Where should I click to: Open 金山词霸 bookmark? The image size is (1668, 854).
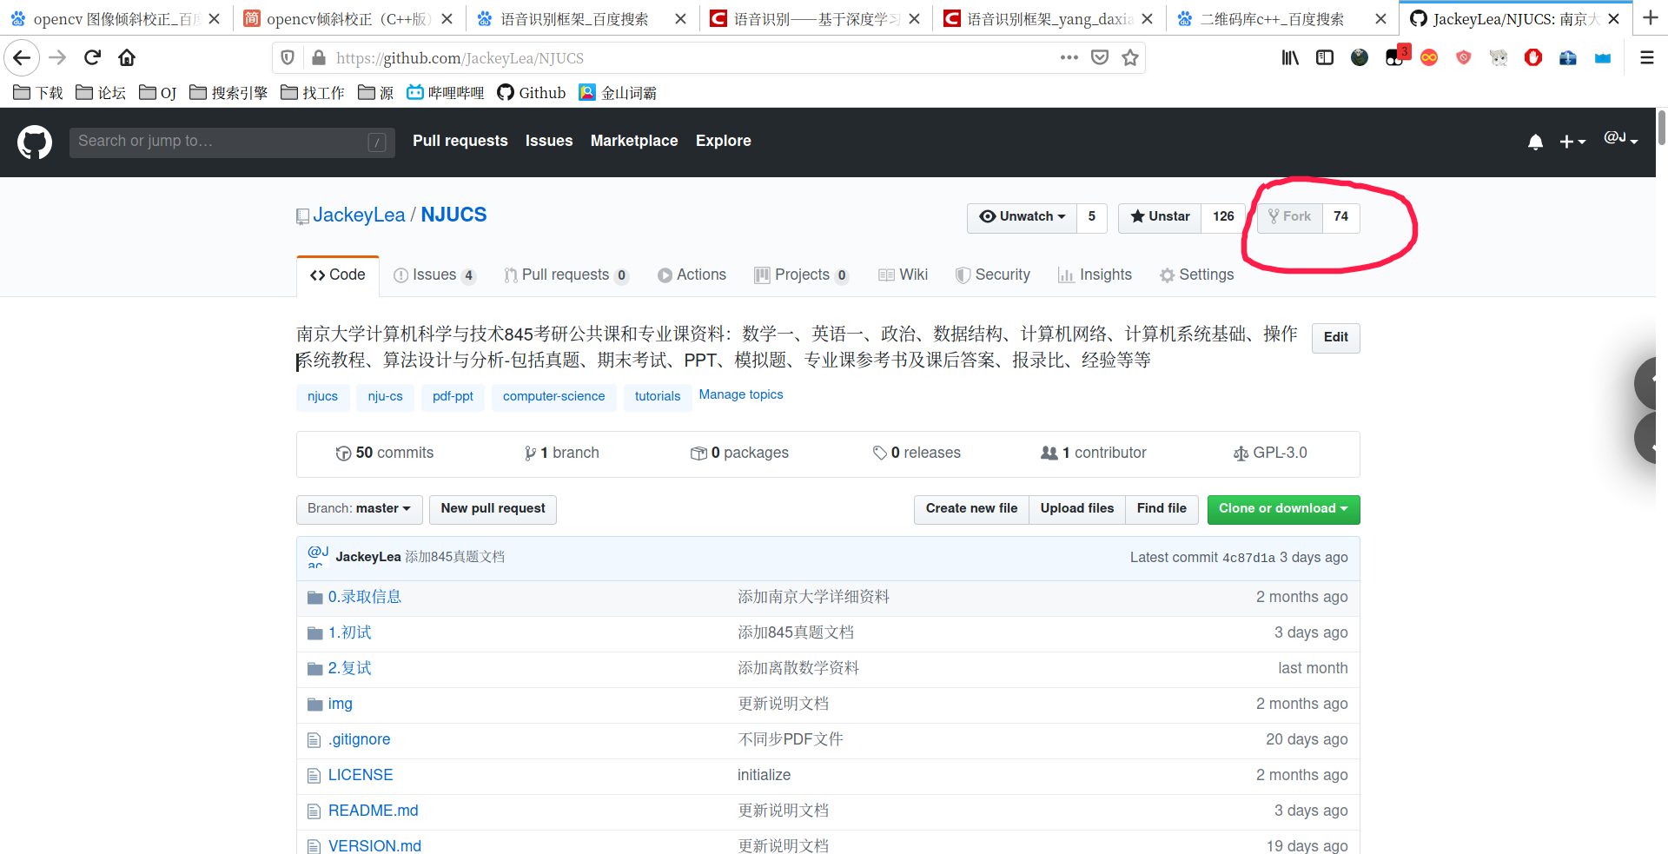[618, 93]
